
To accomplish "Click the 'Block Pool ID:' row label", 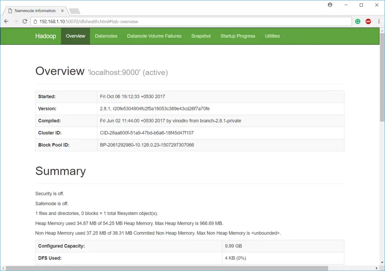I will [x=54, y=145].
